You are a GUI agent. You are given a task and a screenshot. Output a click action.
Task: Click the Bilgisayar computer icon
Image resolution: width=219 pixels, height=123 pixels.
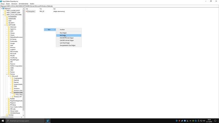coord(3,9)
